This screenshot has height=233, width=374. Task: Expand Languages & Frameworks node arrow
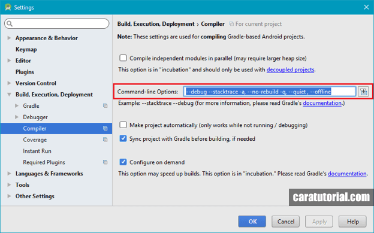tap(9, 173)
